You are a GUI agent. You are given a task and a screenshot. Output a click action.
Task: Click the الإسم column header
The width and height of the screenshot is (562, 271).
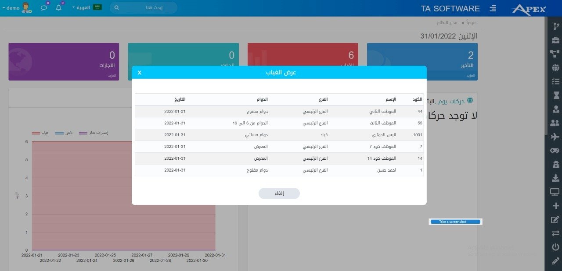pos(391,99)
